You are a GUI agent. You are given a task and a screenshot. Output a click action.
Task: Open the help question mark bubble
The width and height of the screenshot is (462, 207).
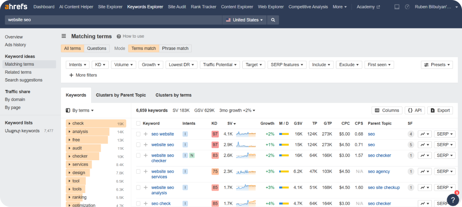[453, 200]
